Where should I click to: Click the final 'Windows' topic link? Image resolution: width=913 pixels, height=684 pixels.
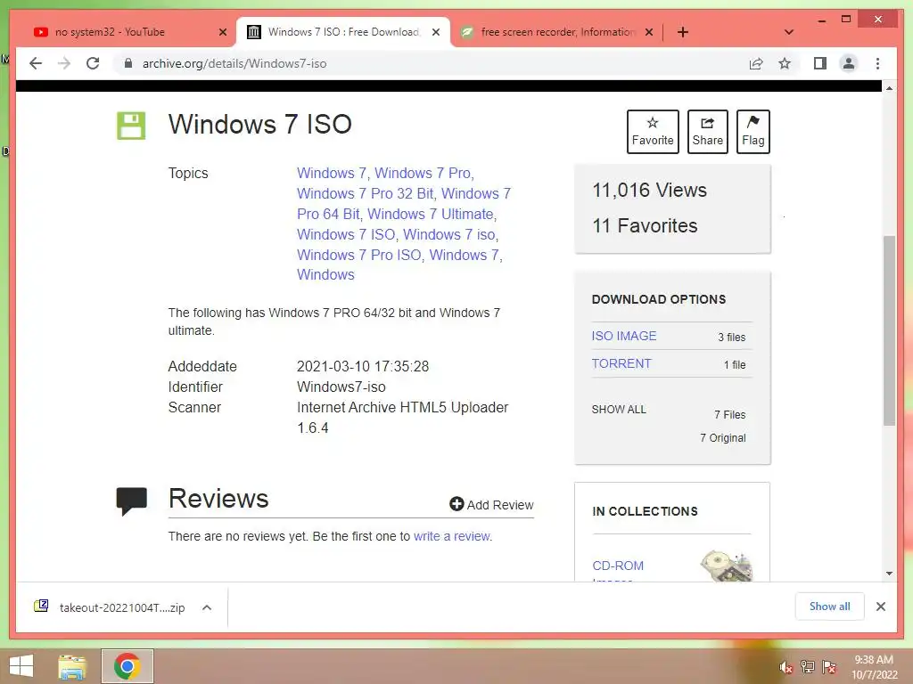325,274
